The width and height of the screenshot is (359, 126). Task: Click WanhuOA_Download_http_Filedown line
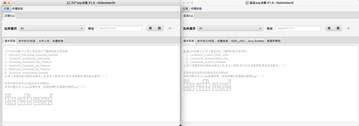[28, 62]
